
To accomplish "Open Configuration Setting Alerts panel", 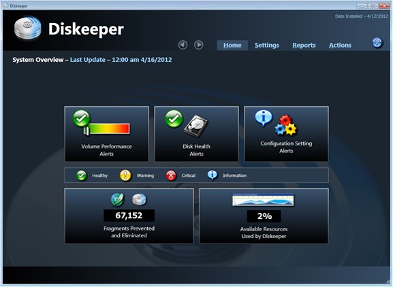I will click(286, 134).
